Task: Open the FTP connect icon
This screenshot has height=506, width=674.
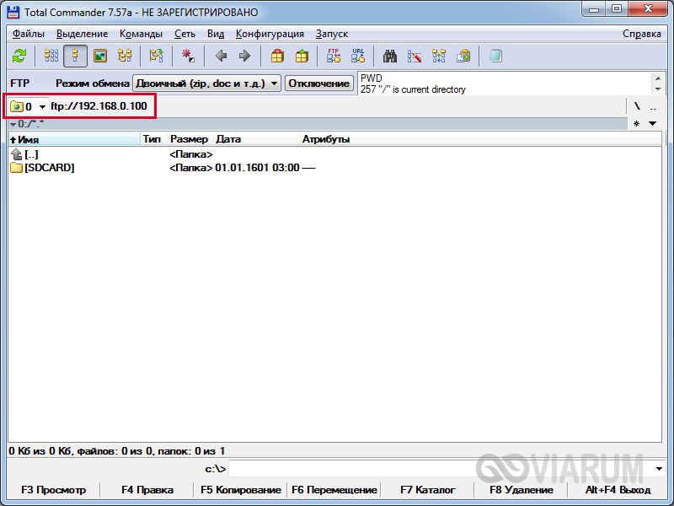Action: click(x=334, y=56)
